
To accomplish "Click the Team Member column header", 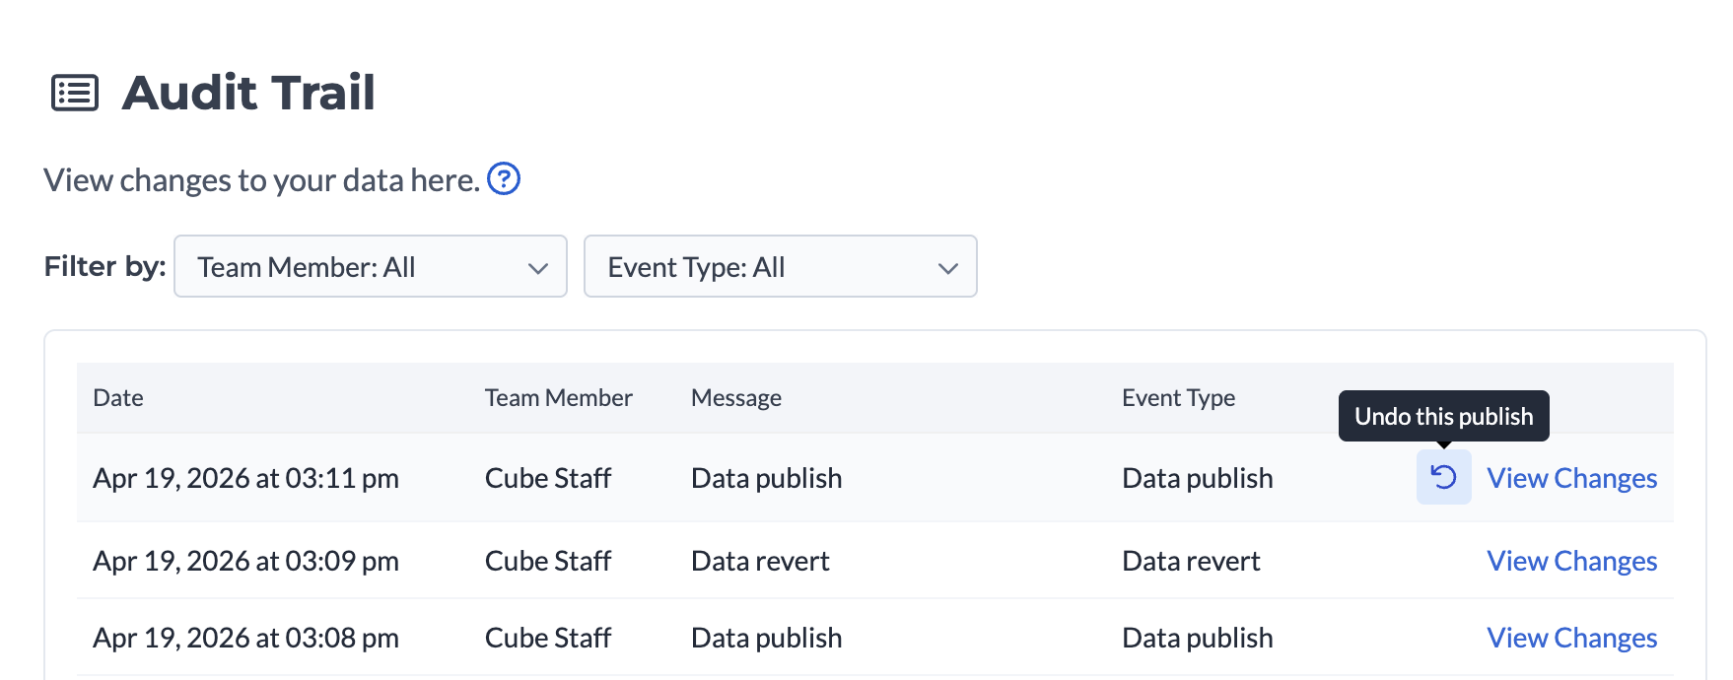I will 558,398.
